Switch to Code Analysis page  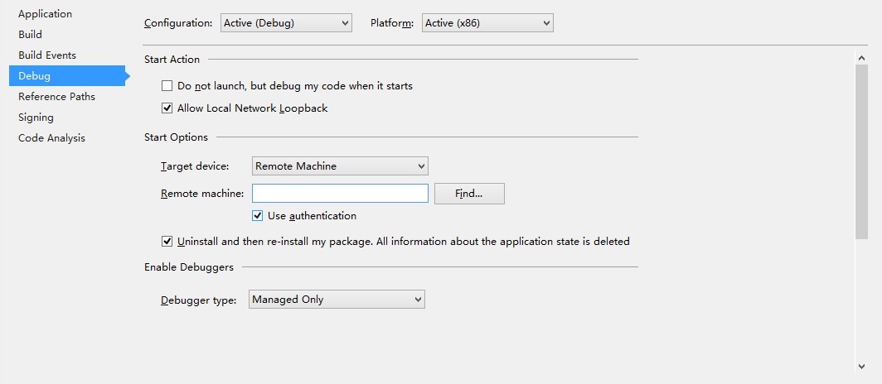coord(51,138)
